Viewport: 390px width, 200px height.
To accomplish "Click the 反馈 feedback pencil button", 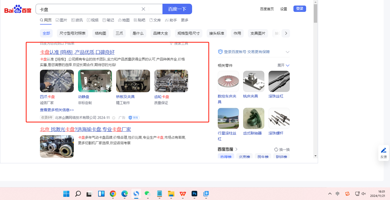I will [x=384, y=153].
